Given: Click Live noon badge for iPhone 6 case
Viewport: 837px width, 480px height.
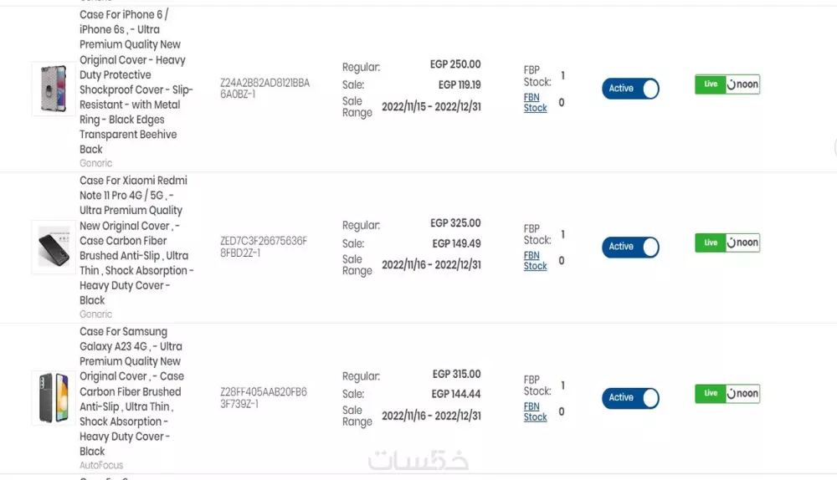Looking at the screenshot, I should point(727,84).
